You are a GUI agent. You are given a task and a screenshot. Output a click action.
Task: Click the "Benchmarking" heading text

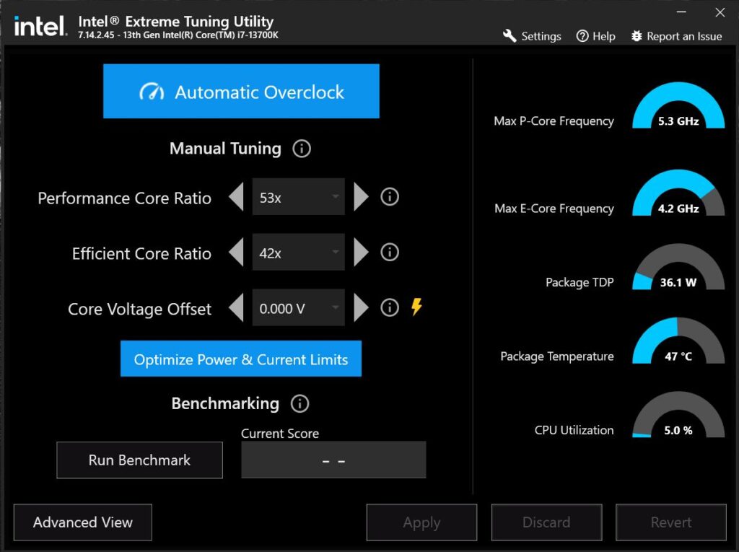(225, 403)
